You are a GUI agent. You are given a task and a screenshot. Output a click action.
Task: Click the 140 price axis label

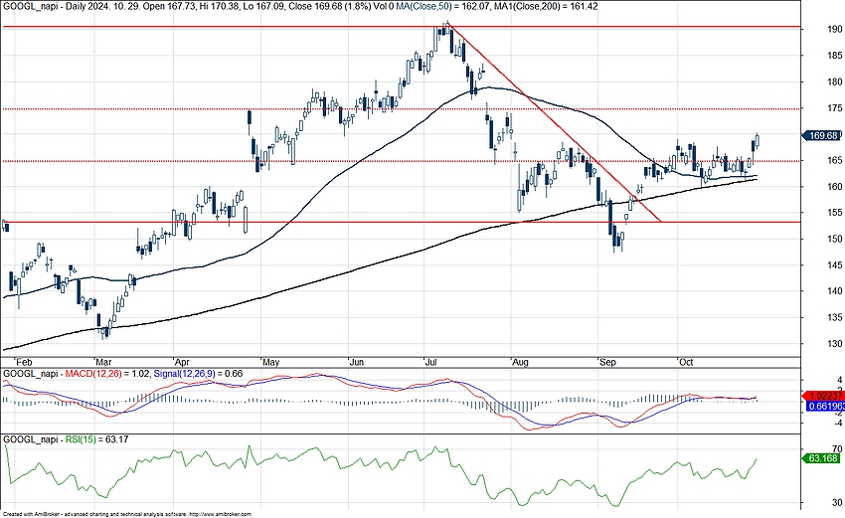pyautogui.click(x=836, y=291)
